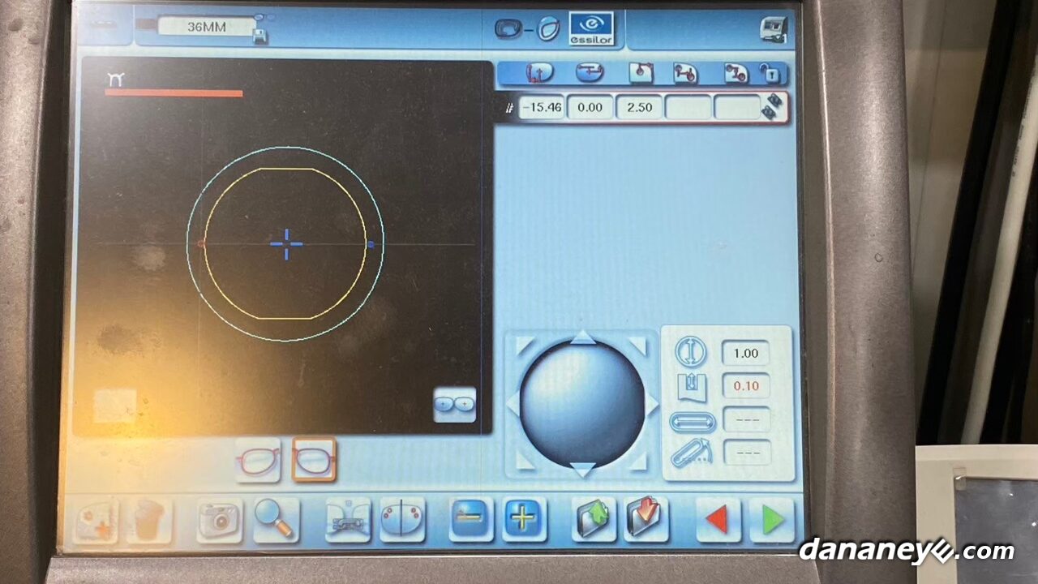The image size is (1038, 584).
Task: Toggle the open padlock icon
Action: (x=772, y=74)
